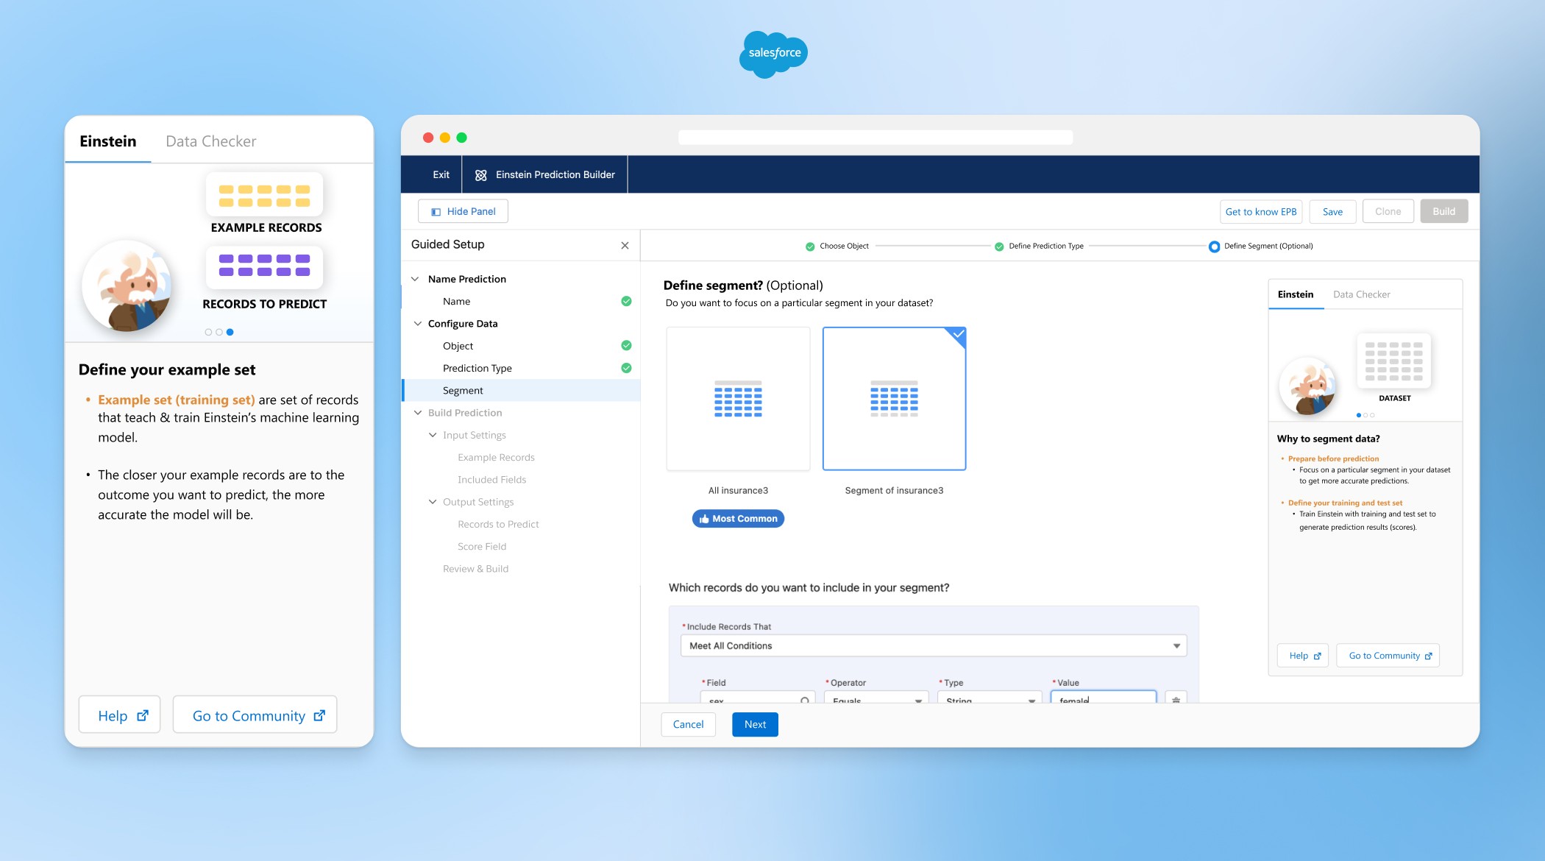1545x861 pixels.
Task: Click the Einstein character avatar in left card
Action: (127, 286)
